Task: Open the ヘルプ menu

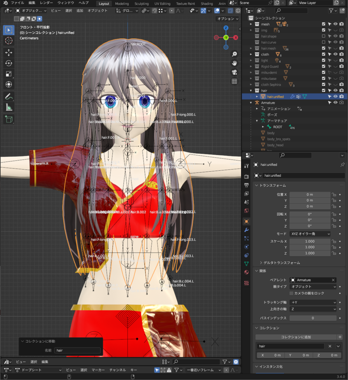Action: click(x=83, y=3)
